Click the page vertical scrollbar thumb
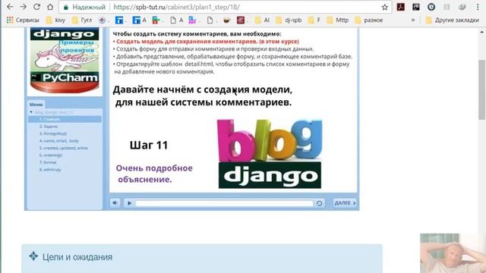 481,89
